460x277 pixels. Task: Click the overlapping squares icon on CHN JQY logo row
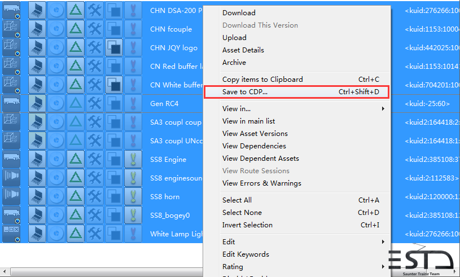[x=114, y=47]
